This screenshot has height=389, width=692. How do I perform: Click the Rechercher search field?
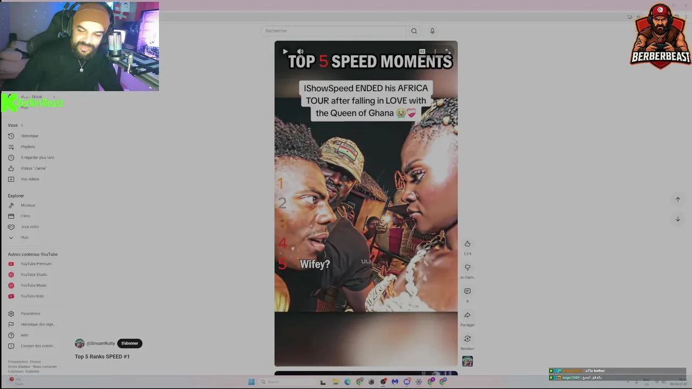[x=334, y=31]
